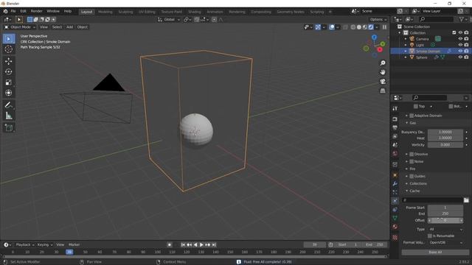This screenshot has height=265, width=472.
Task: Open the Render properties tab
Action: click(x=395, y=119)
